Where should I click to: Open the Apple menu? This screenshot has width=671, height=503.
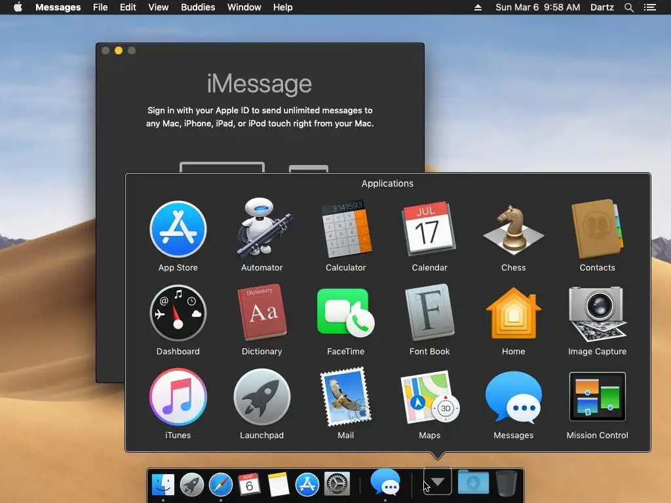(x=18, y=7)
